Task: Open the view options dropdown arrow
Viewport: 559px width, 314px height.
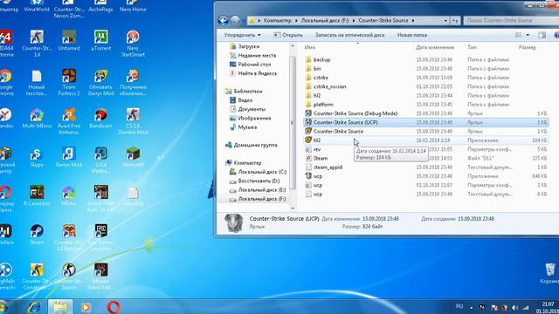Action: [x=528, y=35]
